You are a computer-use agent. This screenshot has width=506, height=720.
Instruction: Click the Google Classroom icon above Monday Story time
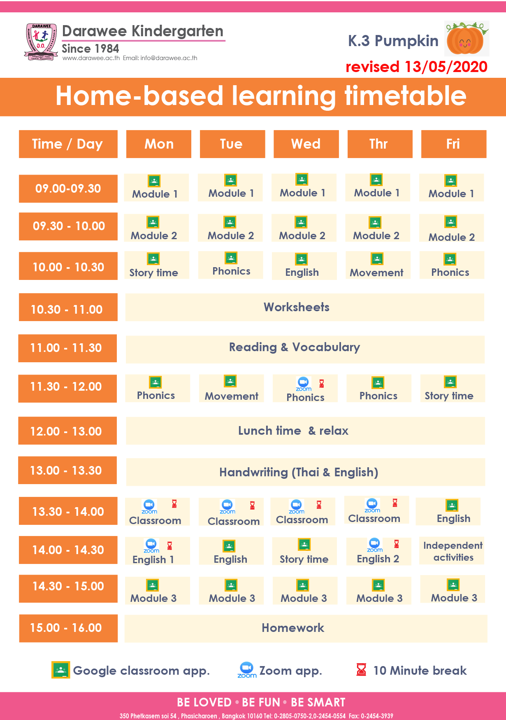pos(153,259)
